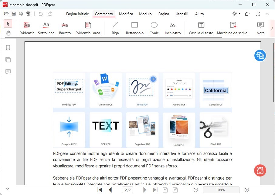The height and width of the screenshot is (195, 275).
Task: Switch to the Modifica tab
Action: coord(126,14)
